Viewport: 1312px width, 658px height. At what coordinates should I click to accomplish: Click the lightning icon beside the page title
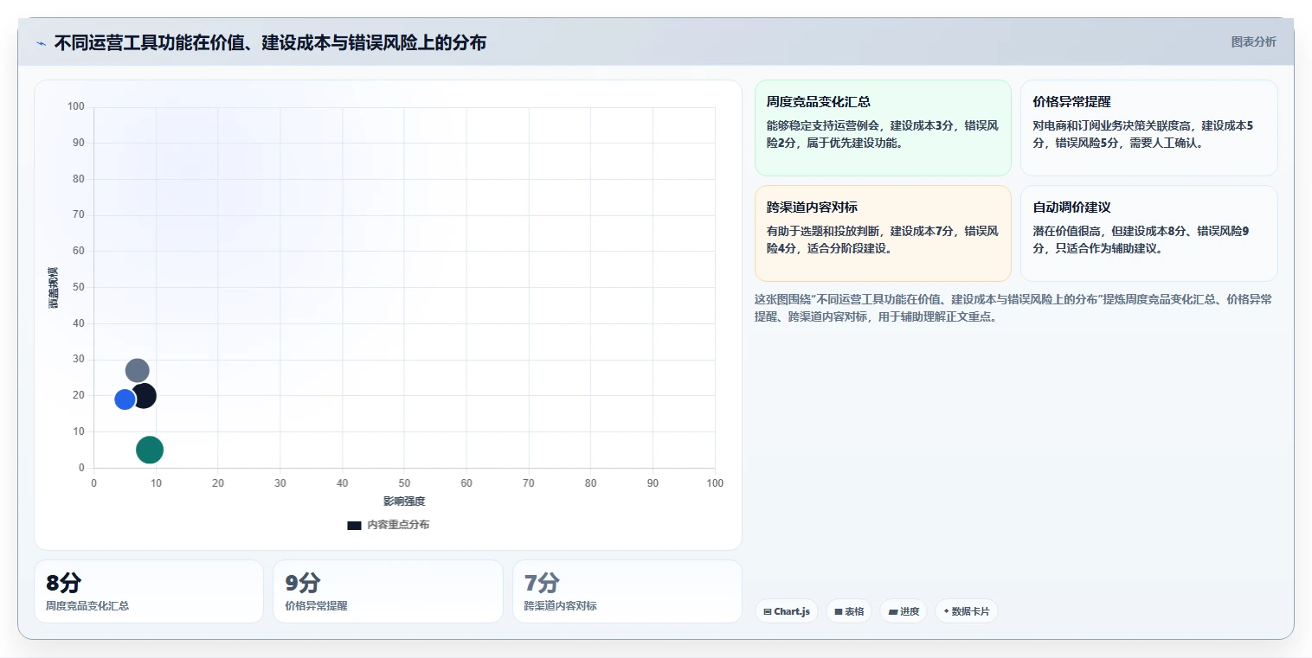[41, 43]
